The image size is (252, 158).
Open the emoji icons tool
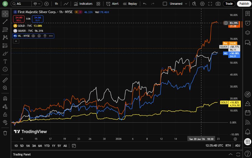coord(5,69)
